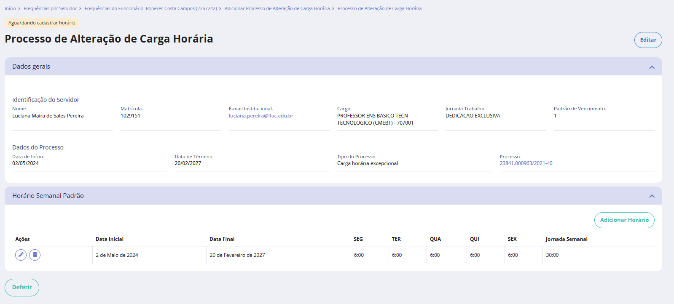674x304 pixels.
Task: Delete the schedule row with trash icon
Action: click(x=35, y=255)
